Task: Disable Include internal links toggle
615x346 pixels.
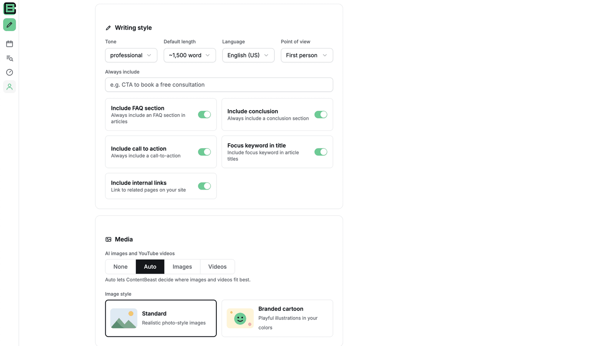Action: [x=204, y=186]
